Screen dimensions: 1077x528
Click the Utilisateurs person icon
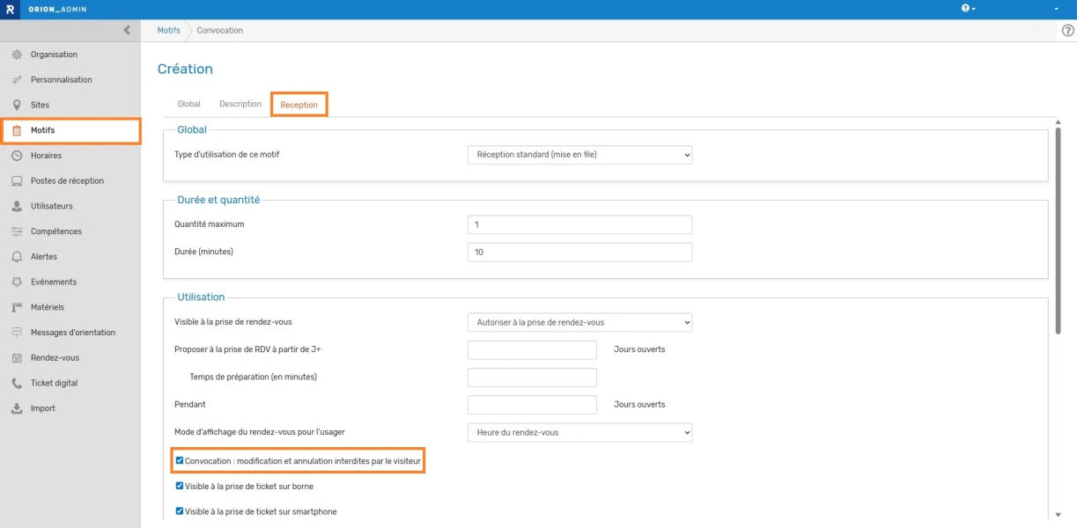(x=16, y=206)
